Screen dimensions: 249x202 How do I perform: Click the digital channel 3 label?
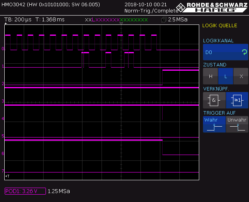(3, 101)
